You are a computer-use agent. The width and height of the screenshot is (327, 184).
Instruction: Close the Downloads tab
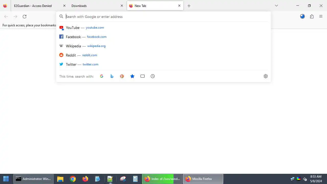tap(122, 6)
